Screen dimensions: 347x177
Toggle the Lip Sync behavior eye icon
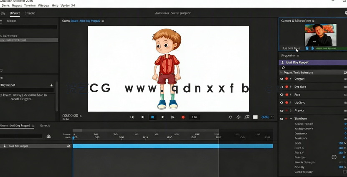(x=281, y=103)
